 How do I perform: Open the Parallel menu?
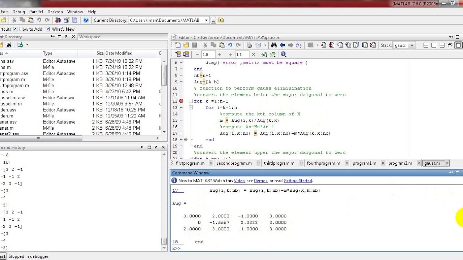[36, 12]
